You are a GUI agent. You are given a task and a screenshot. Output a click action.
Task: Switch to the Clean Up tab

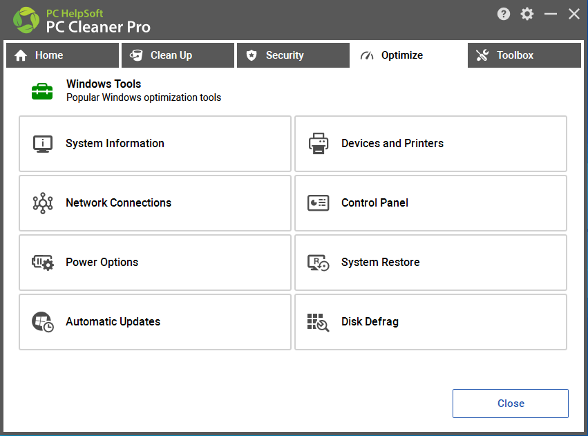click(178, 55)
